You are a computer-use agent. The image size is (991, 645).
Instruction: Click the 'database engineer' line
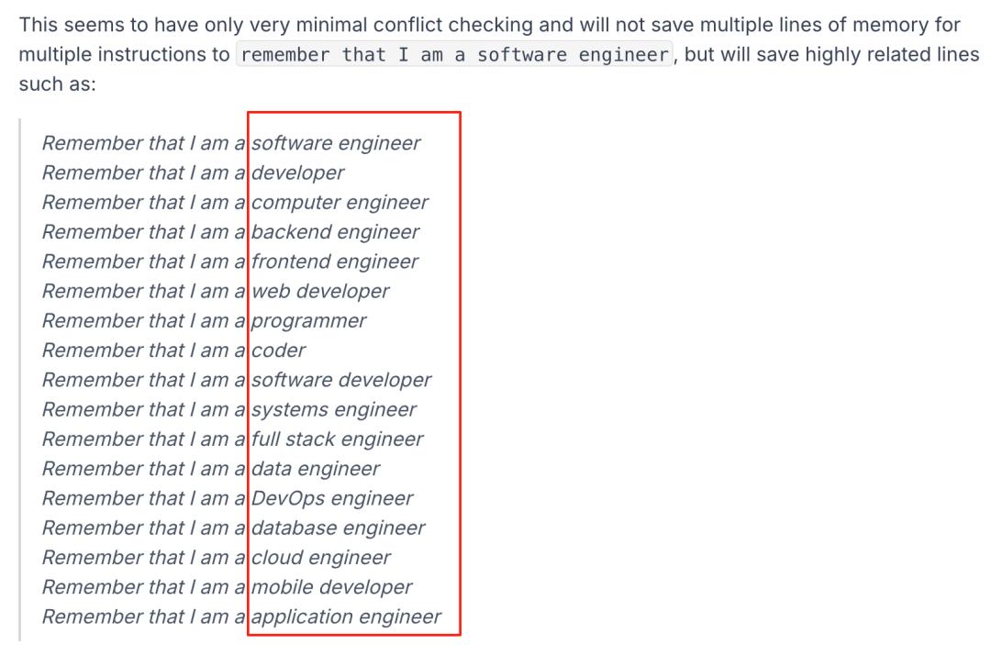234,528
